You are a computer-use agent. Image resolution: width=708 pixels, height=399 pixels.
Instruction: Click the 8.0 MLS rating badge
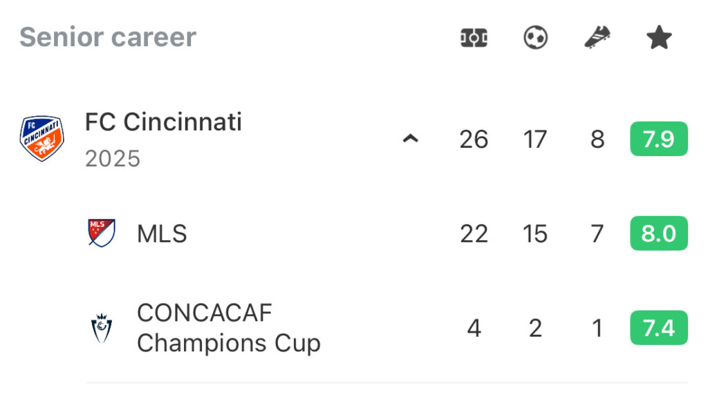coord(659,233)
